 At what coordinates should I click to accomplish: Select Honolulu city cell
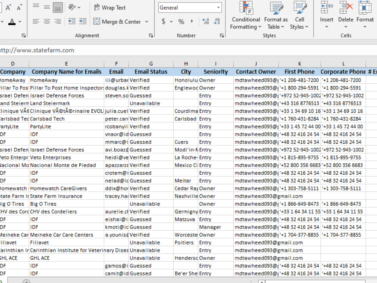(x=186, y=80)
